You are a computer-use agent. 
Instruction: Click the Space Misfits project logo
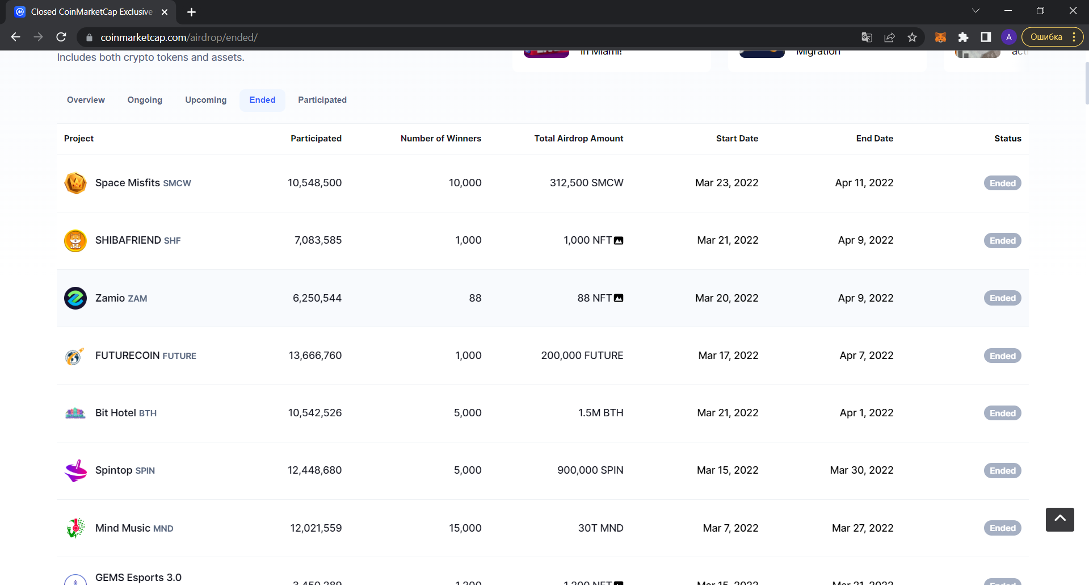pos(75,183)
